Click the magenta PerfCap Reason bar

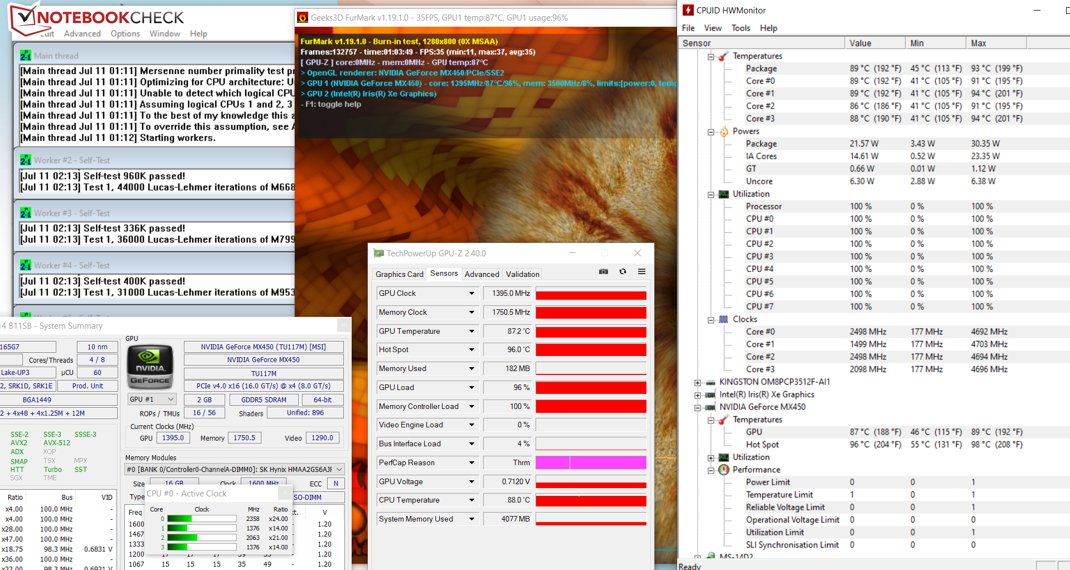coord(591,463)
